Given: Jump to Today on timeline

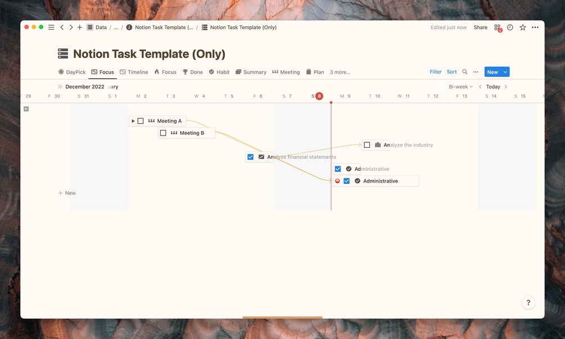Looking at the screenshot, I should pyautogui.click(x=493, y=87).
